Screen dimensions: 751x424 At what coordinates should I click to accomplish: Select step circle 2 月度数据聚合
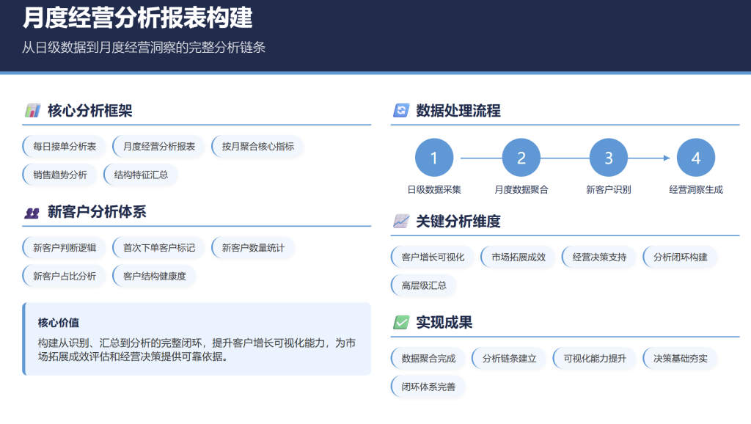coord(521,158)
